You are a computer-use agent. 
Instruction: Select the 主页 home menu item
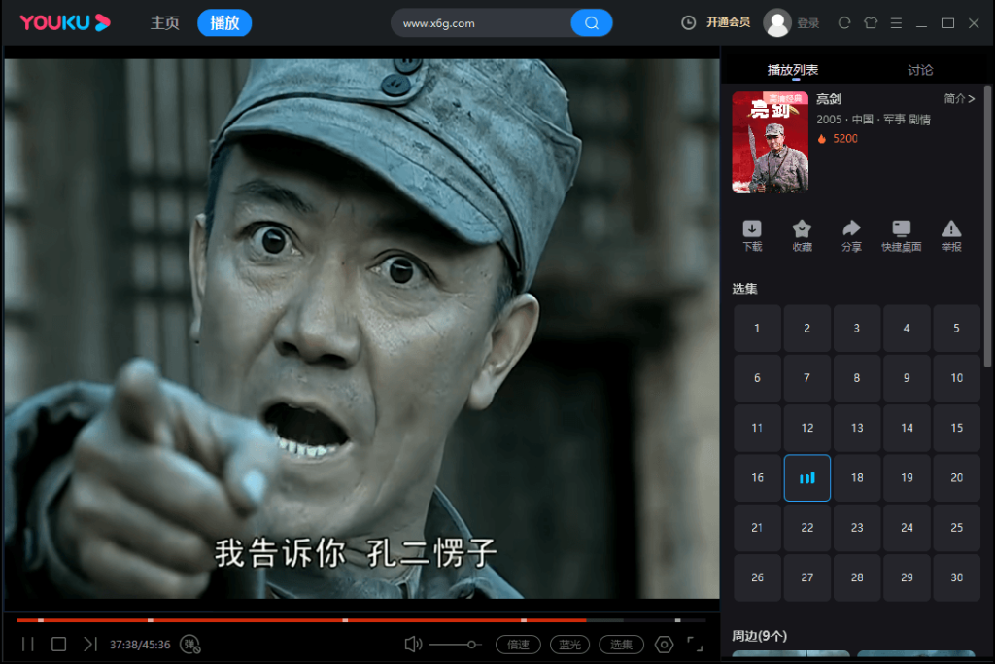point(164,22)
